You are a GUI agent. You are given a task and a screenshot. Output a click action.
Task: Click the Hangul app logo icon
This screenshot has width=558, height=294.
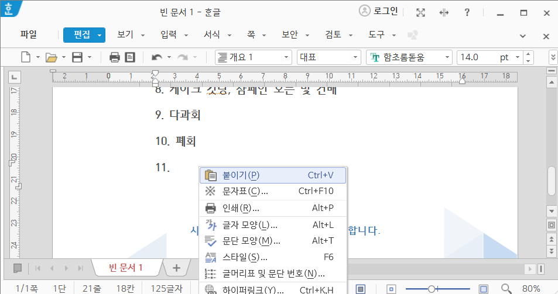[9, 8]
